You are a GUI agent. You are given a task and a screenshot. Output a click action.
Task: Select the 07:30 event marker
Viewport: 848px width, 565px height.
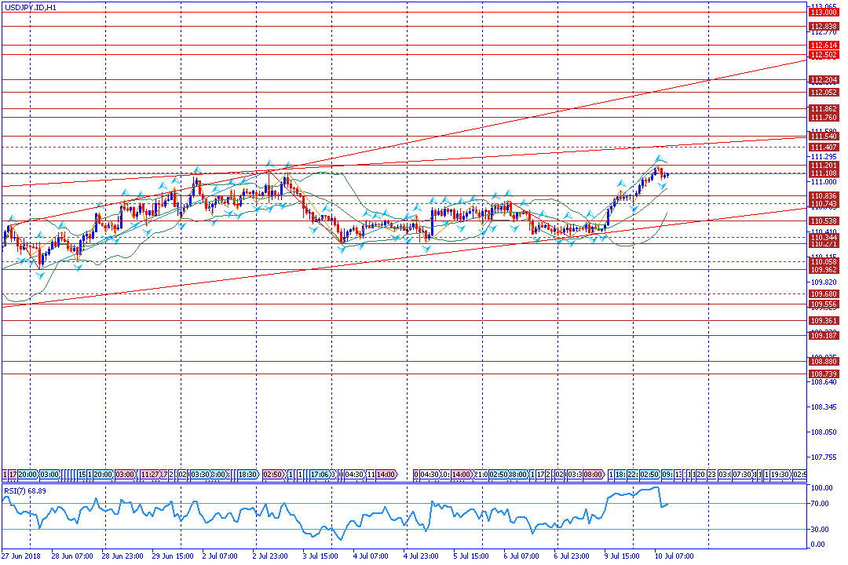point(742,475)
